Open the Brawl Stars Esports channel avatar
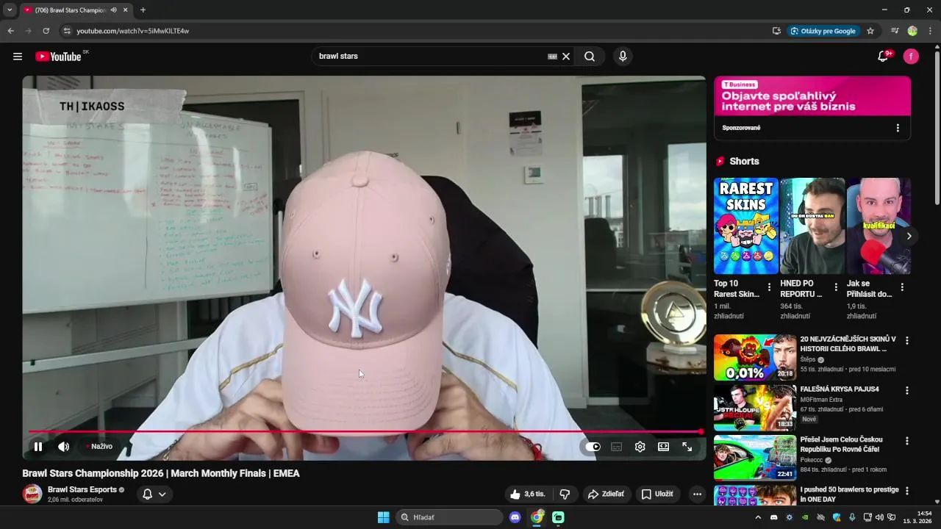 (x=32, y=494)
